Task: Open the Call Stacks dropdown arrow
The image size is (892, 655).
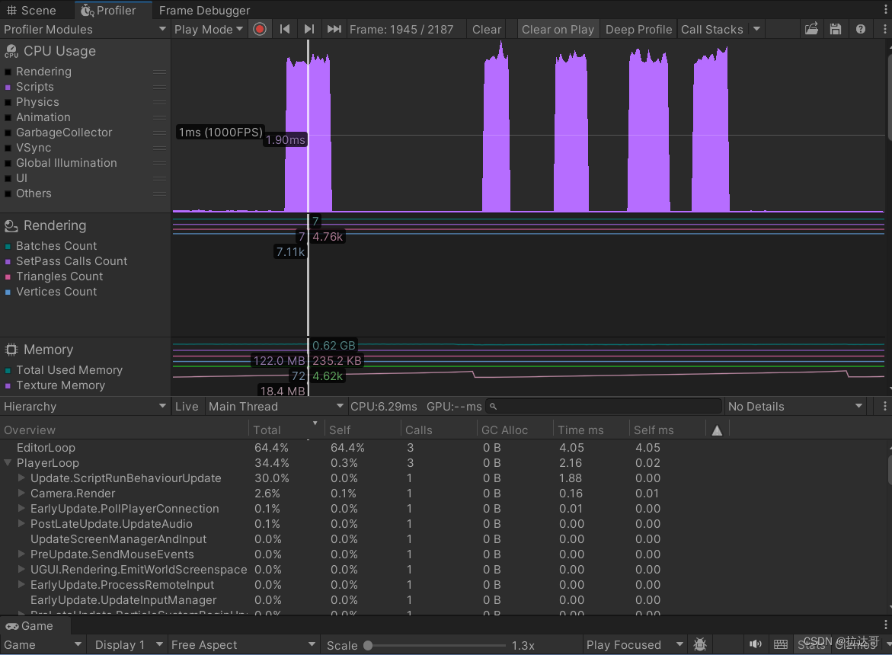Action: (x=756, y=29)
